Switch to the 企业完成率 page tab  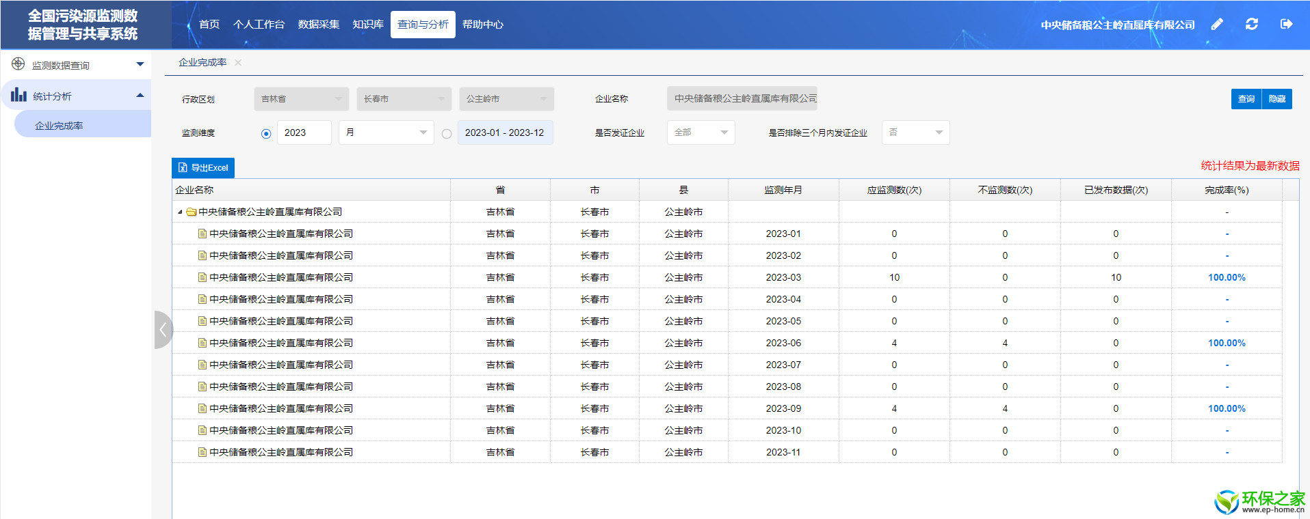coord(202,62)
